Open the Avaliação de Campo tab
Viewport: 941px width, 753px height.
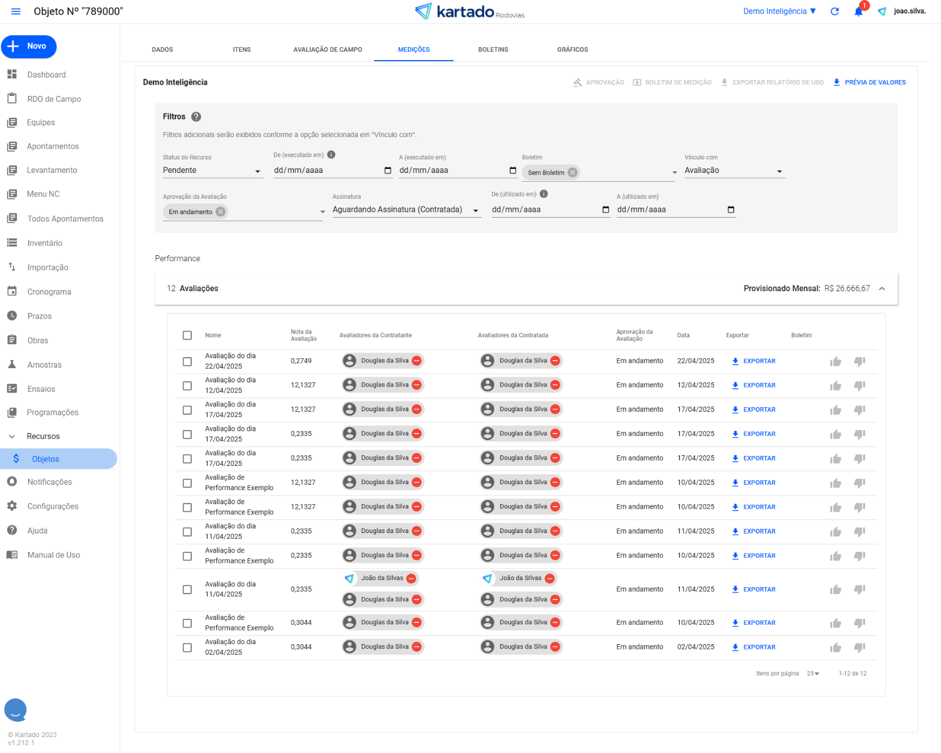click(328, 50)
